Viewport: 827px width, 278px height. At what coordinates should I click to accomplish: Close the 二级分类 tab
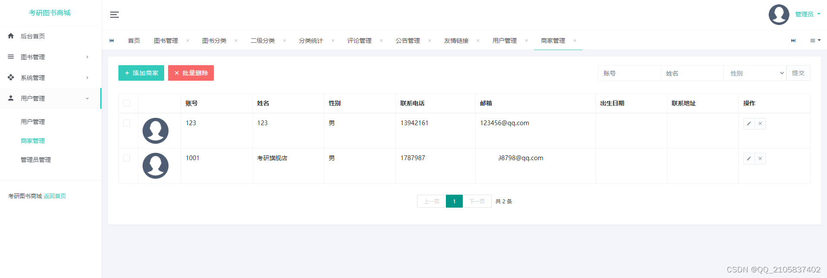click(284, 41)
